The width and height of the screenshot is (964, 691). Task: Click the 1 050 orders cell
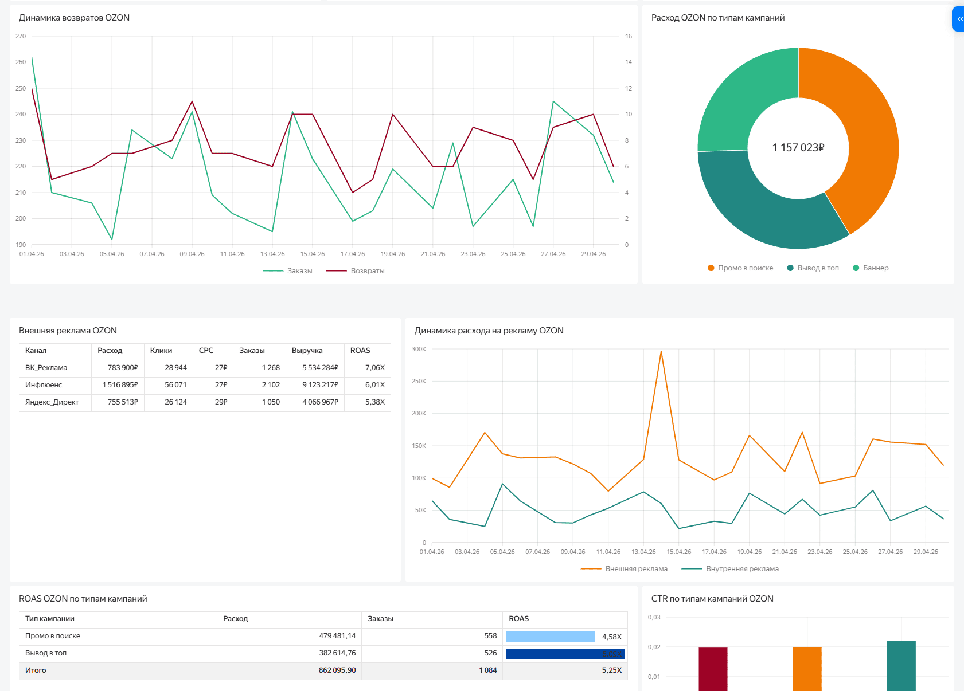(x=260, y=402)
